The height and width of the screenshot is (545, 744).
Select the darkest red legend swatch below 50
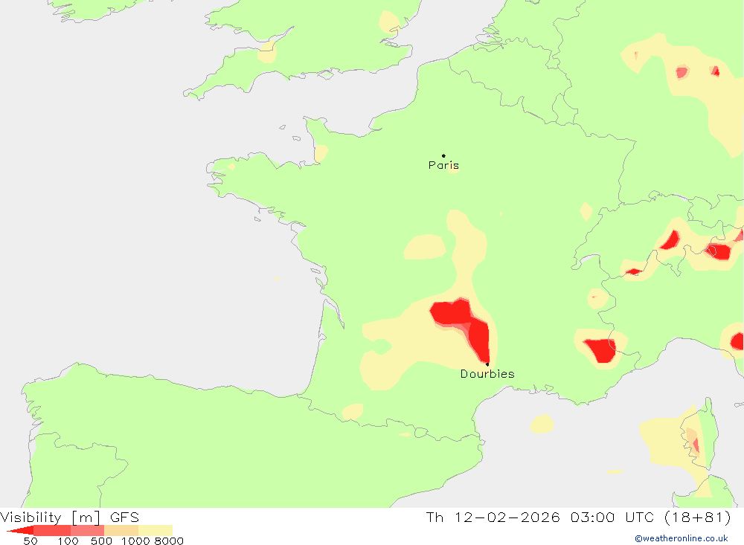(x=20, y=530)
